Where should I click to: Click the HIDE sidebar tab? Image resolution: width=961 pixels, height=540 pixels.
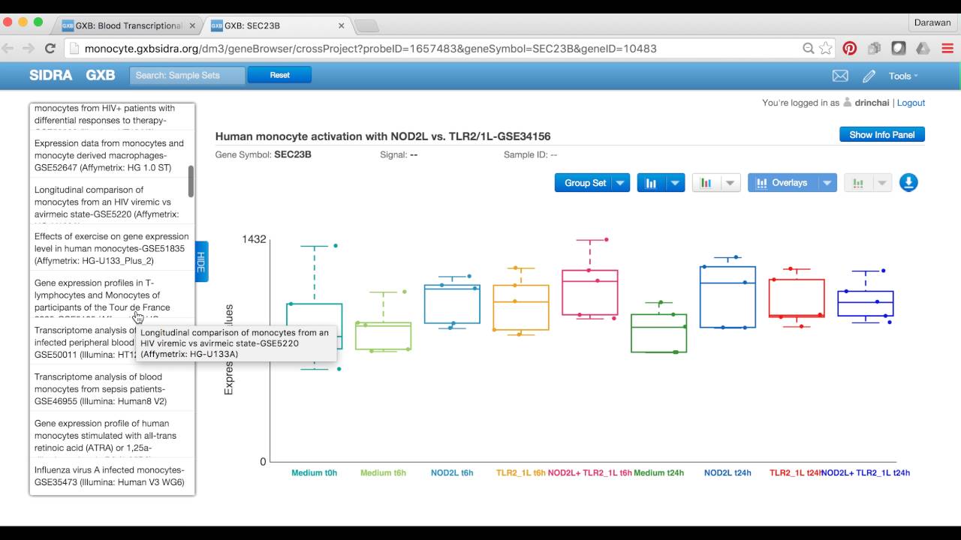click(201, 262)
